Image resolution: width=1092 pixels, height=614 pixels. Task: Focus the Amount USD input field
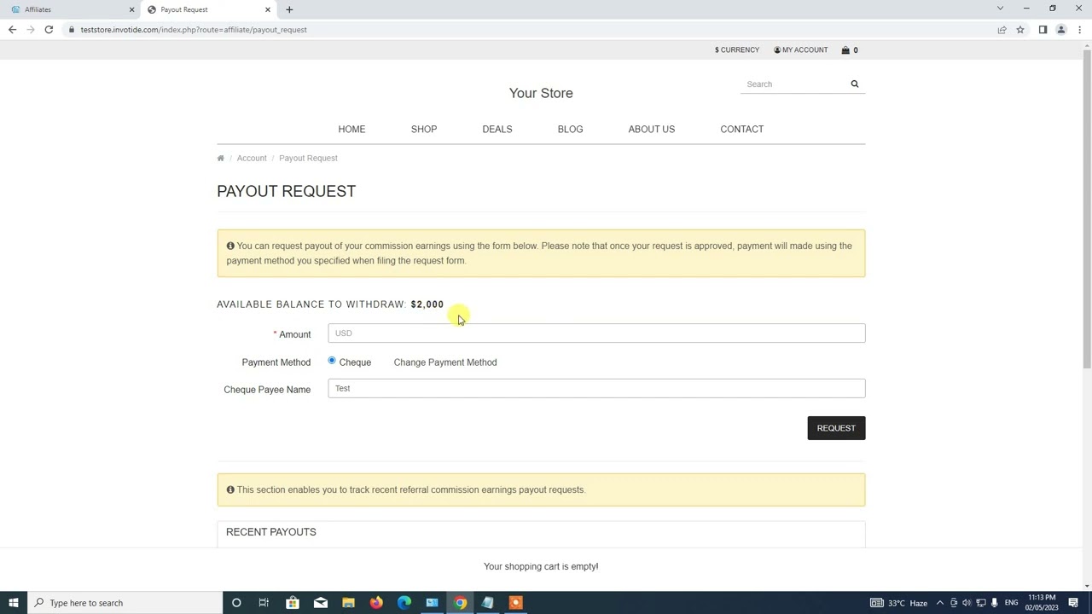point(596,333)
